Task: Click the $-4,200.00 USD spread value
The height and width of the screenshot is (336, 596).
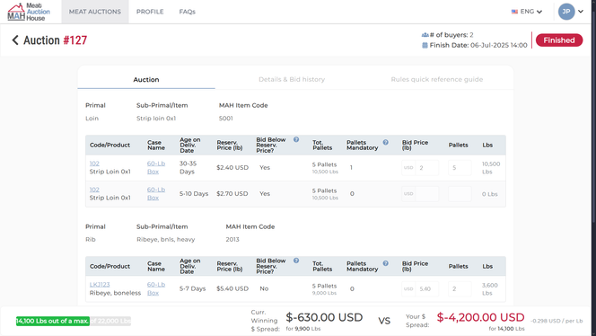Action: tap(480, 317)
